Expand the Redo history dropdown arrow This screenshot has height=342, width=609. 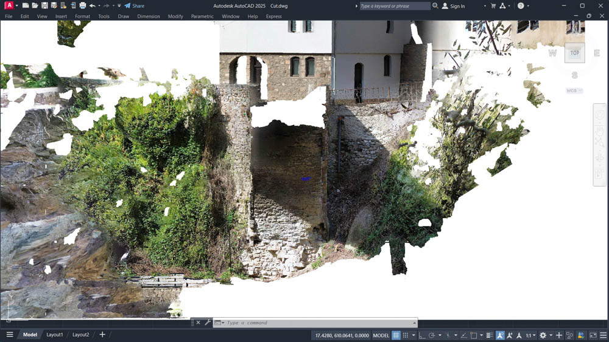click(113, 6)
